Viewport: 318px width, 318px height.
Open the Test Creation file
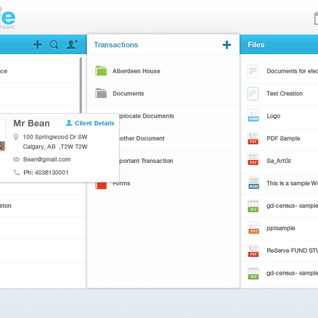[x=284, y=93]
